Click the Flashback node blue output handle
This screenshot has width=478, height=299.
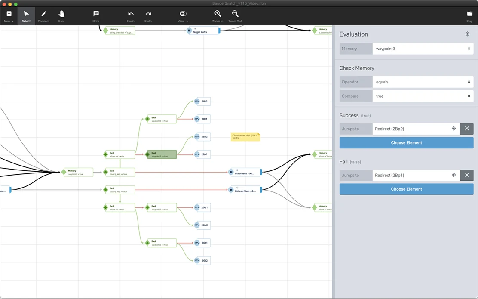tap(261, 172)
